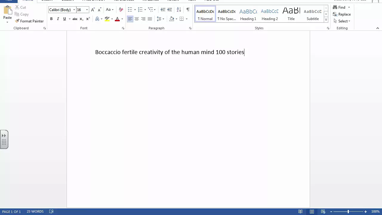This screenshot has width=382, height=215.
Task: Decrease paragraph indent
Action: 163,10
